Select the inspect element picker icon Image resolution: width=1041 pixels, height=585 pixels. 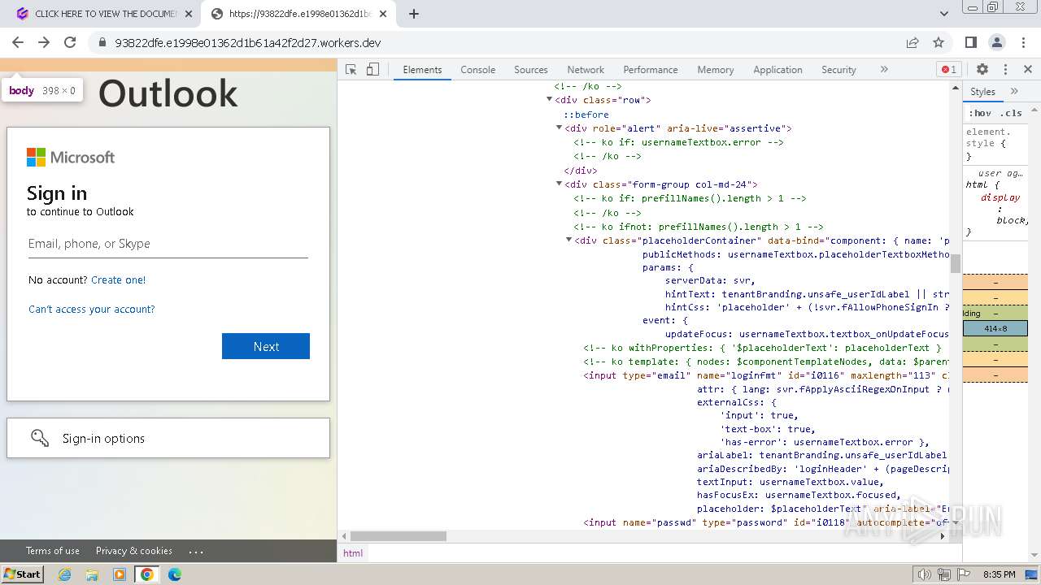351,70
